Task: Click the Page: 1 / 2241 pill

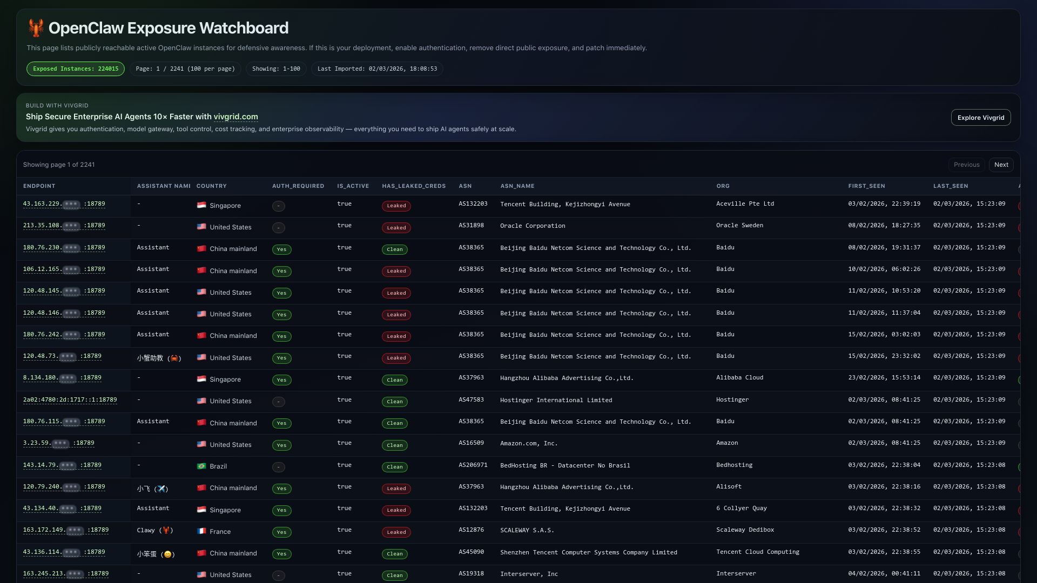Action: (x=185, y=69)
